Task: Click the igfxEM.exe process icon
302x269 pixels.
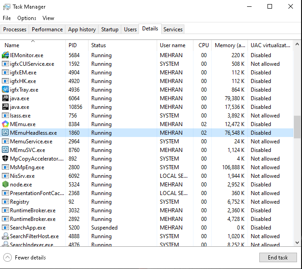Action: 5,72
